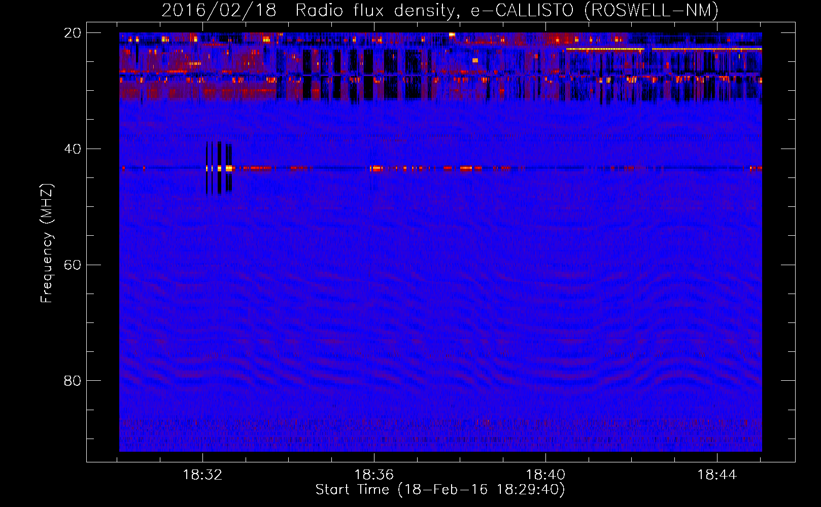Click the 'Frequency (MHZ)' y-axis label
Image resolution: width=821 pixels, height=507 pixels.
point(47,243)
